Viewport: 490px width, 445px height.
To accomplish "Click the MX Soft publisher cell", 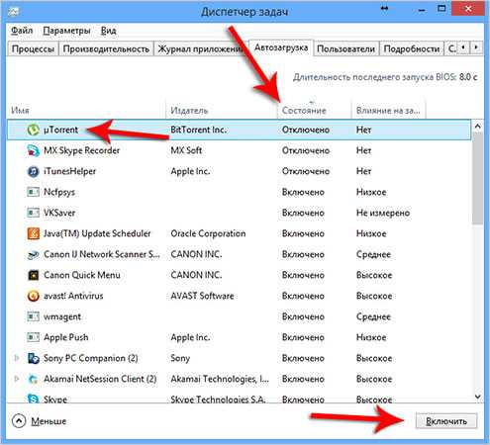I will (x=186, y=150).
